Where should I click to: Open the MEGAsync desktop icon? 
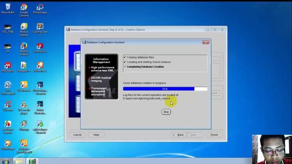pyautogui.click(x=8, y=67)
